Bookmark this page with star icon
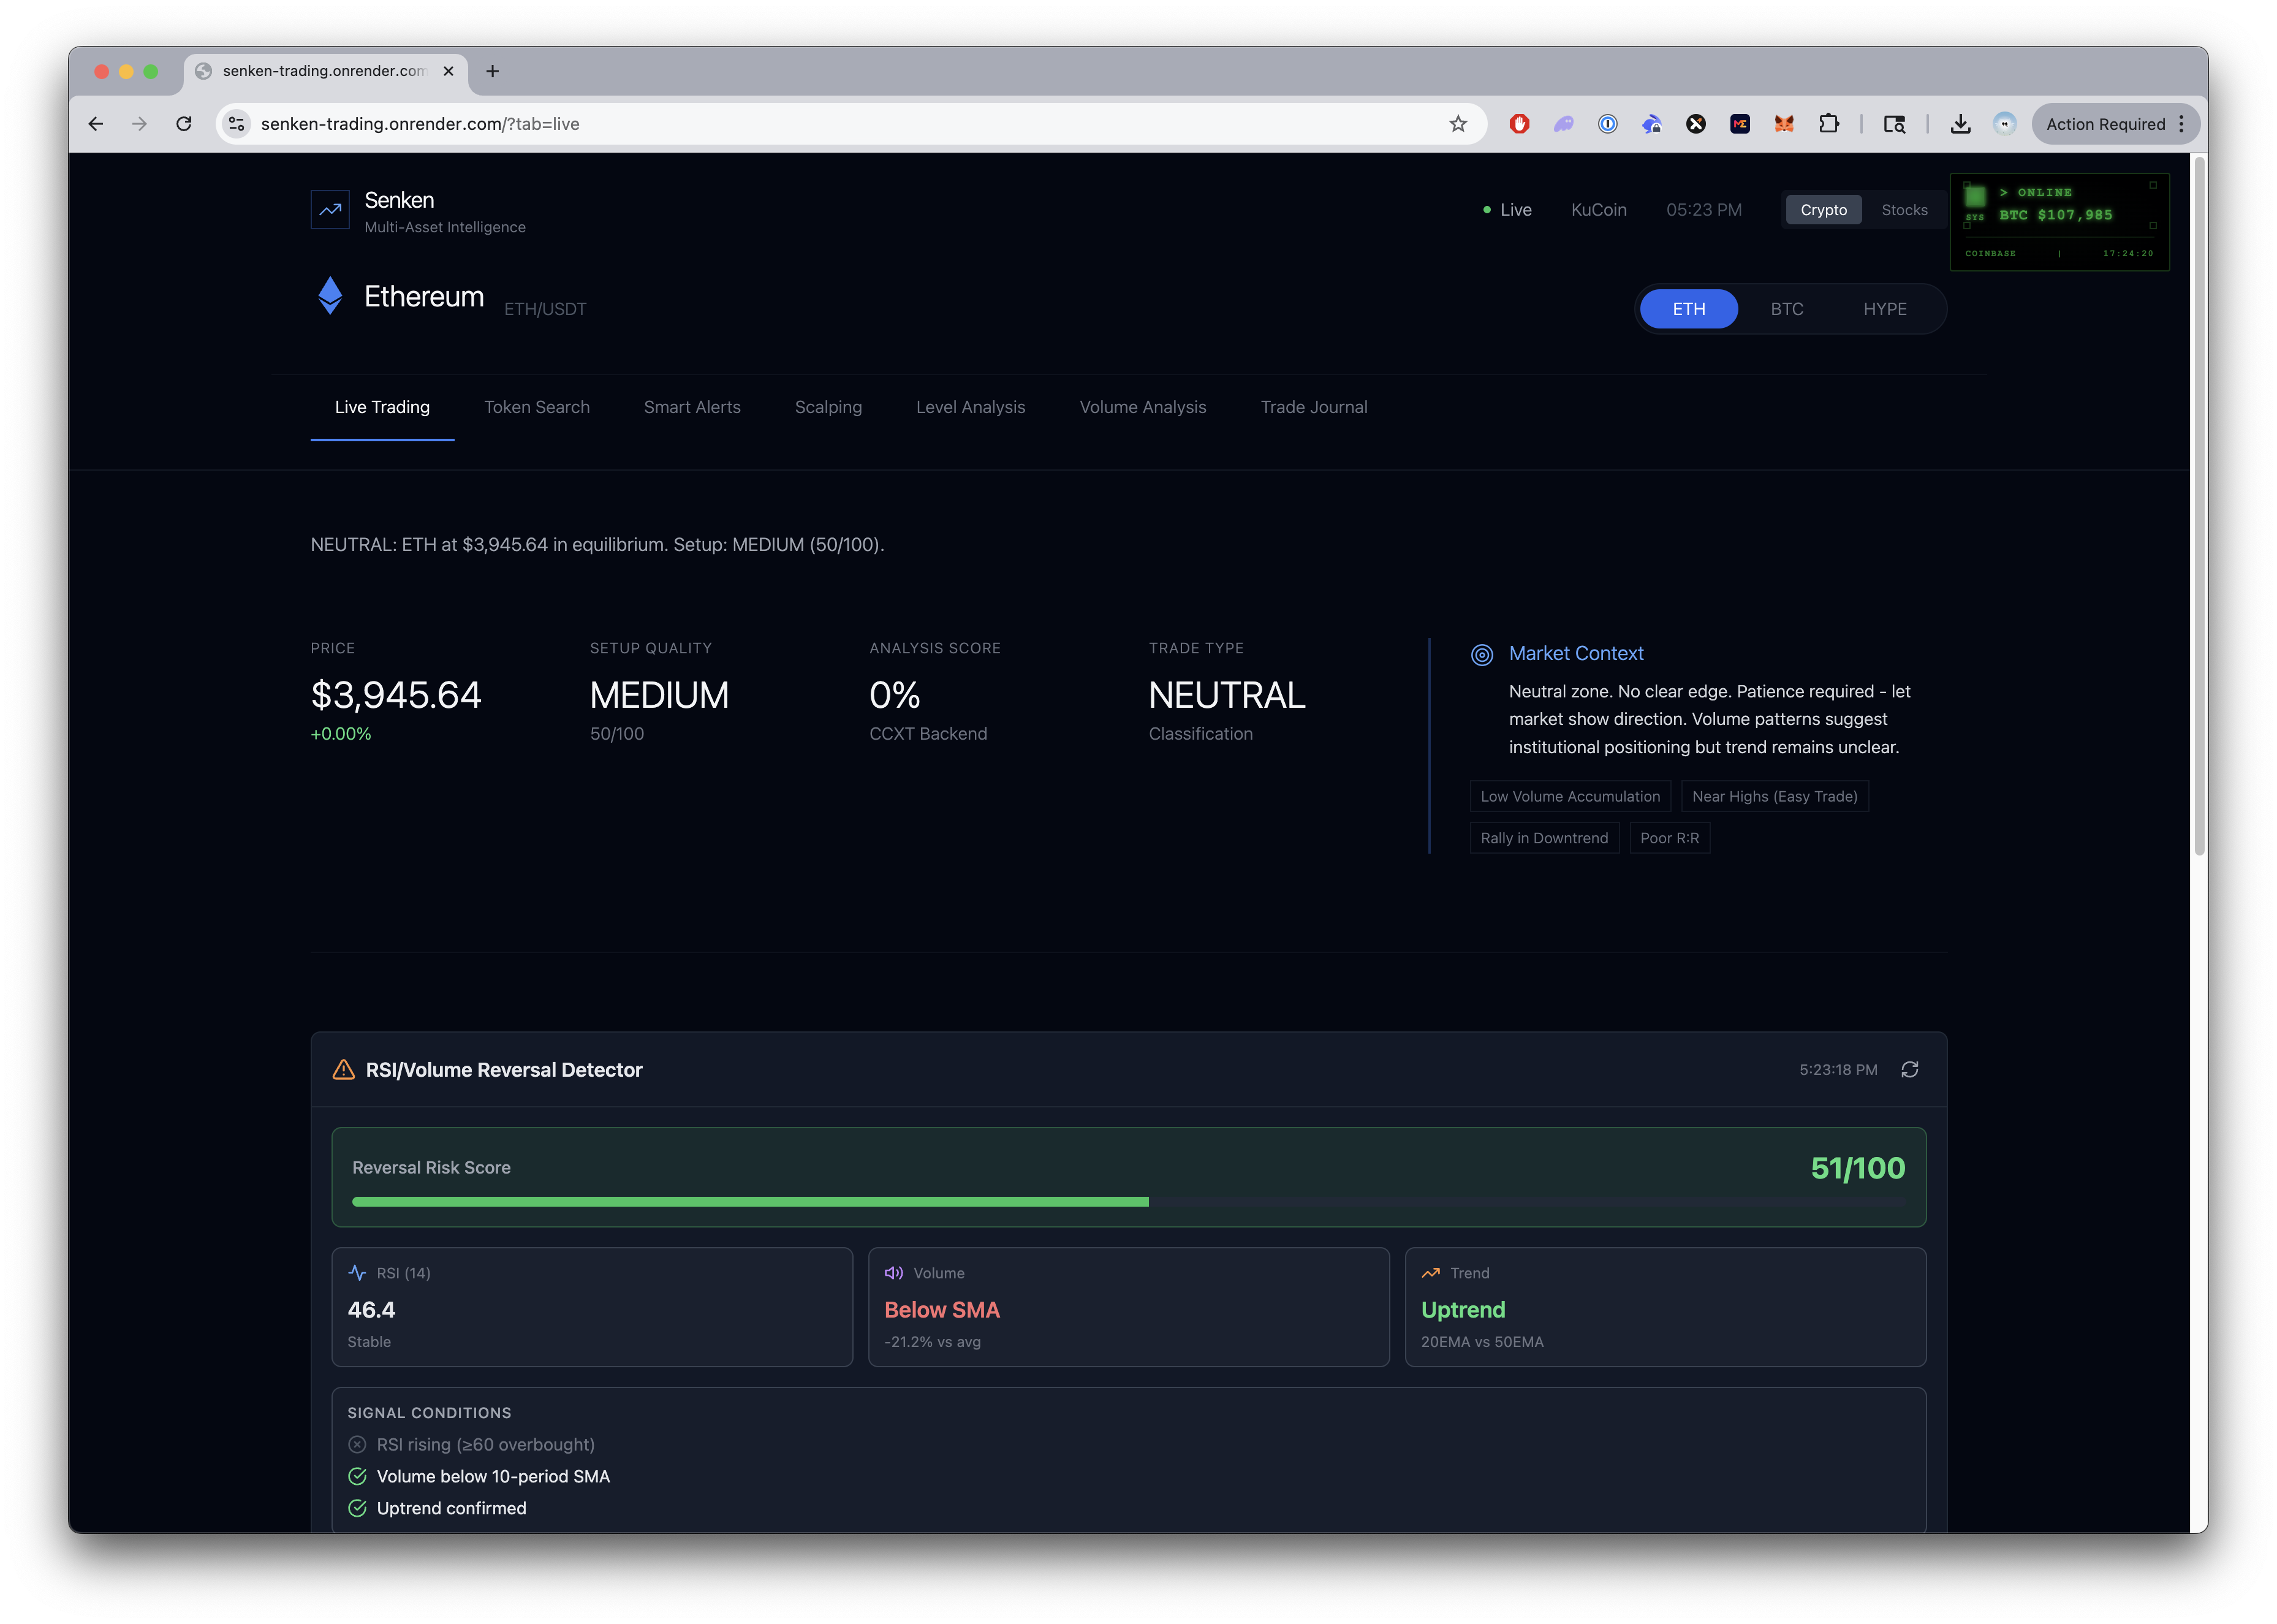Viewport: 2277px width, 1624px height. tap(1458, 124)
